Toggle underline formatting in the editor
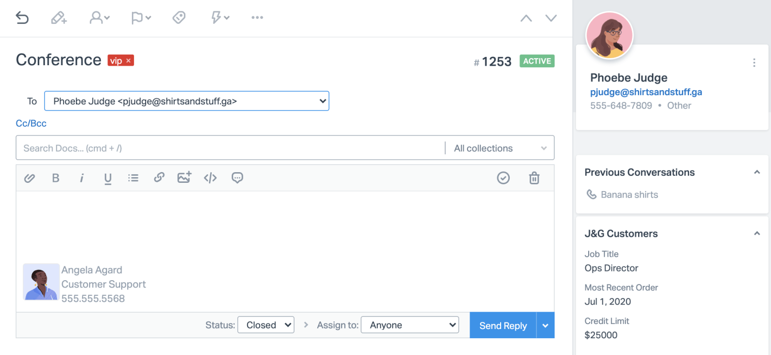 click(x=107, y=178)
